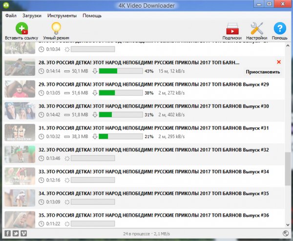
Task: Select thumbnail of video 31
Action: (20, 133)
